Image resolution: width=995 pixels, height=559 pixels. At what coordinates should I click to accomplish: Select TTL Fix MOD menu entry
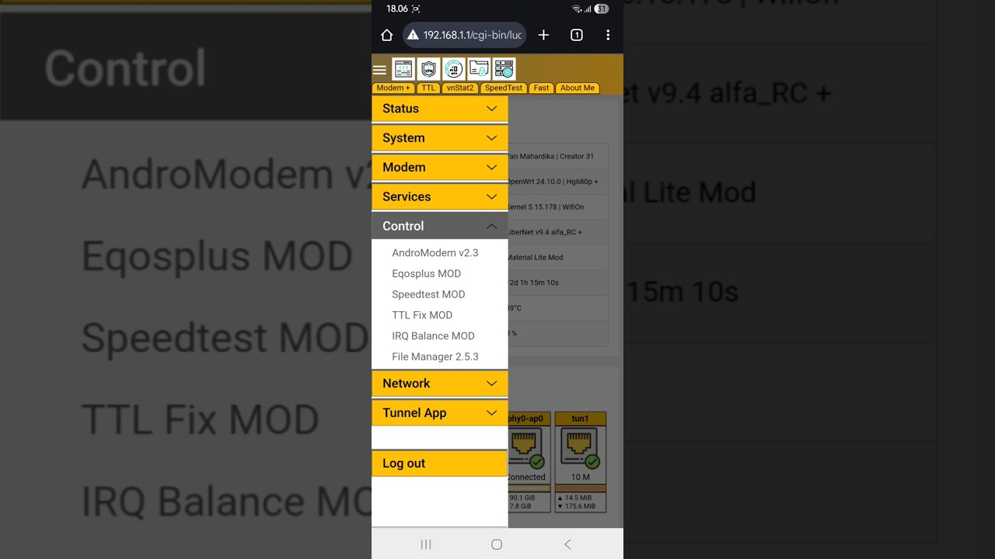(422, 315)
